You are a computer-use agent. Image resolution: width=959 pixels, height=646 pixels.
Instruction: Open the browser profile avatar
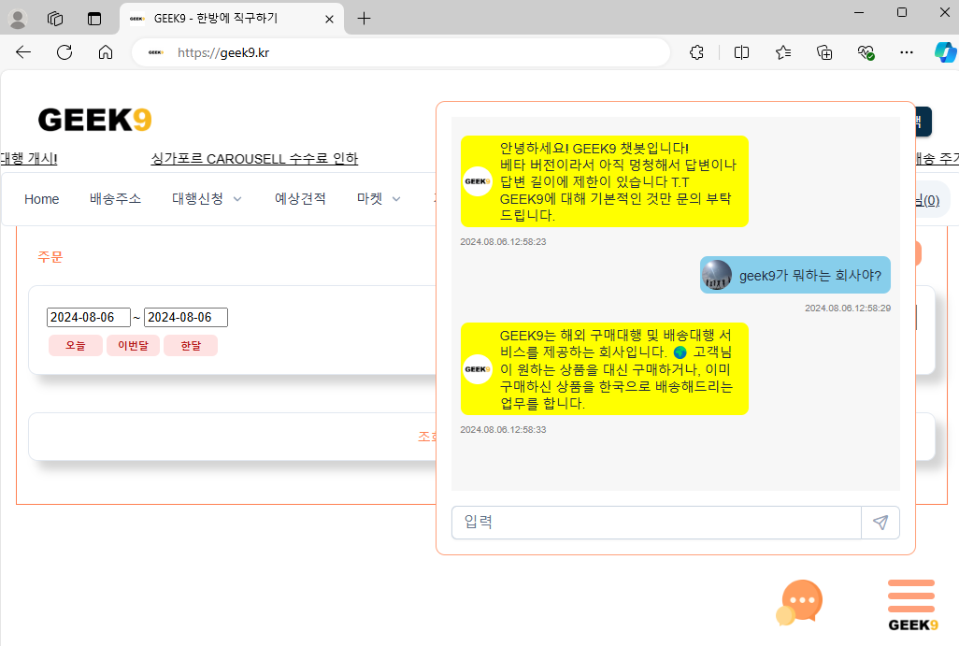tap(18, 19)
